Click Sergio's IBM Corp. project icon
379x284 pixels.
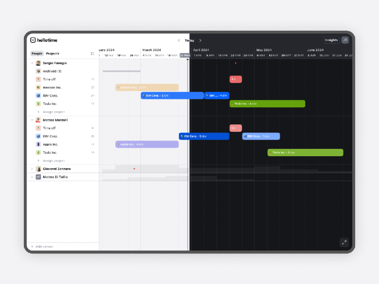click(x=38, y=95)
